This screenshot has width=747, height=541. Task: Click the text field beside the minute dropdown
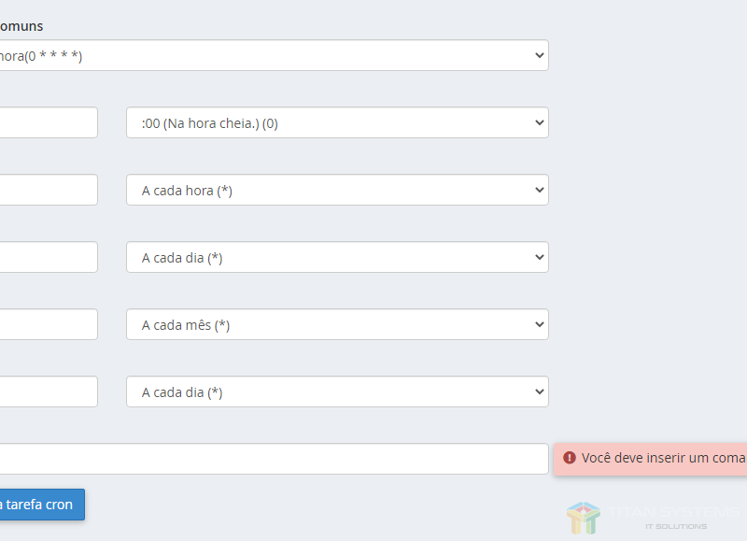[x=47, y=122]
